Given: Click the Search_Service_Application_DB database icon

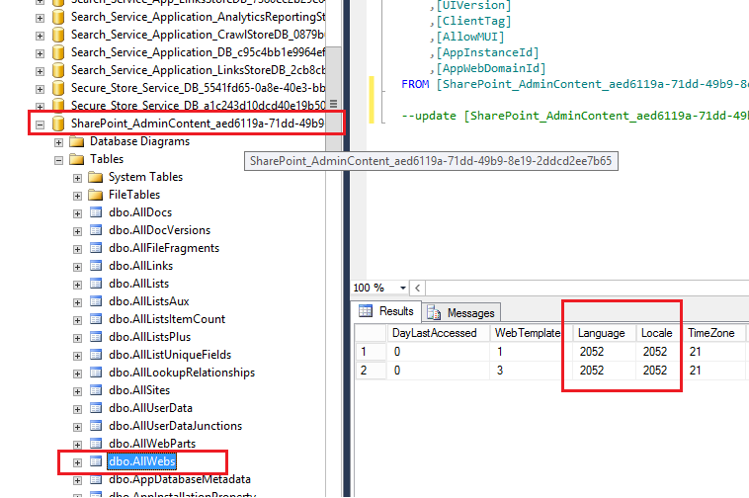Looking at the screenshot, I should tap(58, 52).
